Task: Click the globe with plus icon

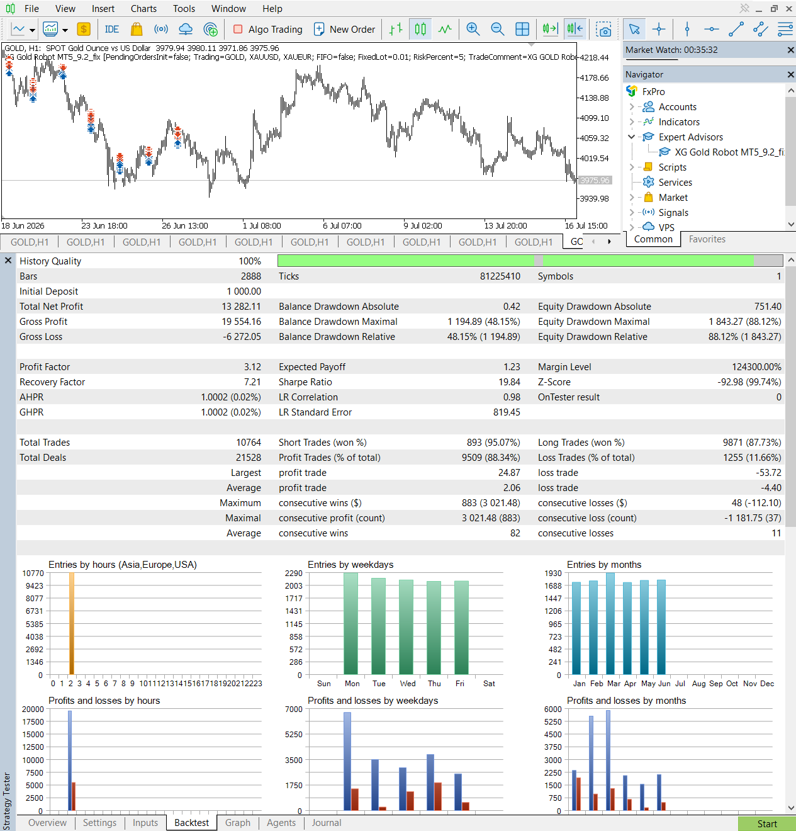Action: (x=211, y=30)
